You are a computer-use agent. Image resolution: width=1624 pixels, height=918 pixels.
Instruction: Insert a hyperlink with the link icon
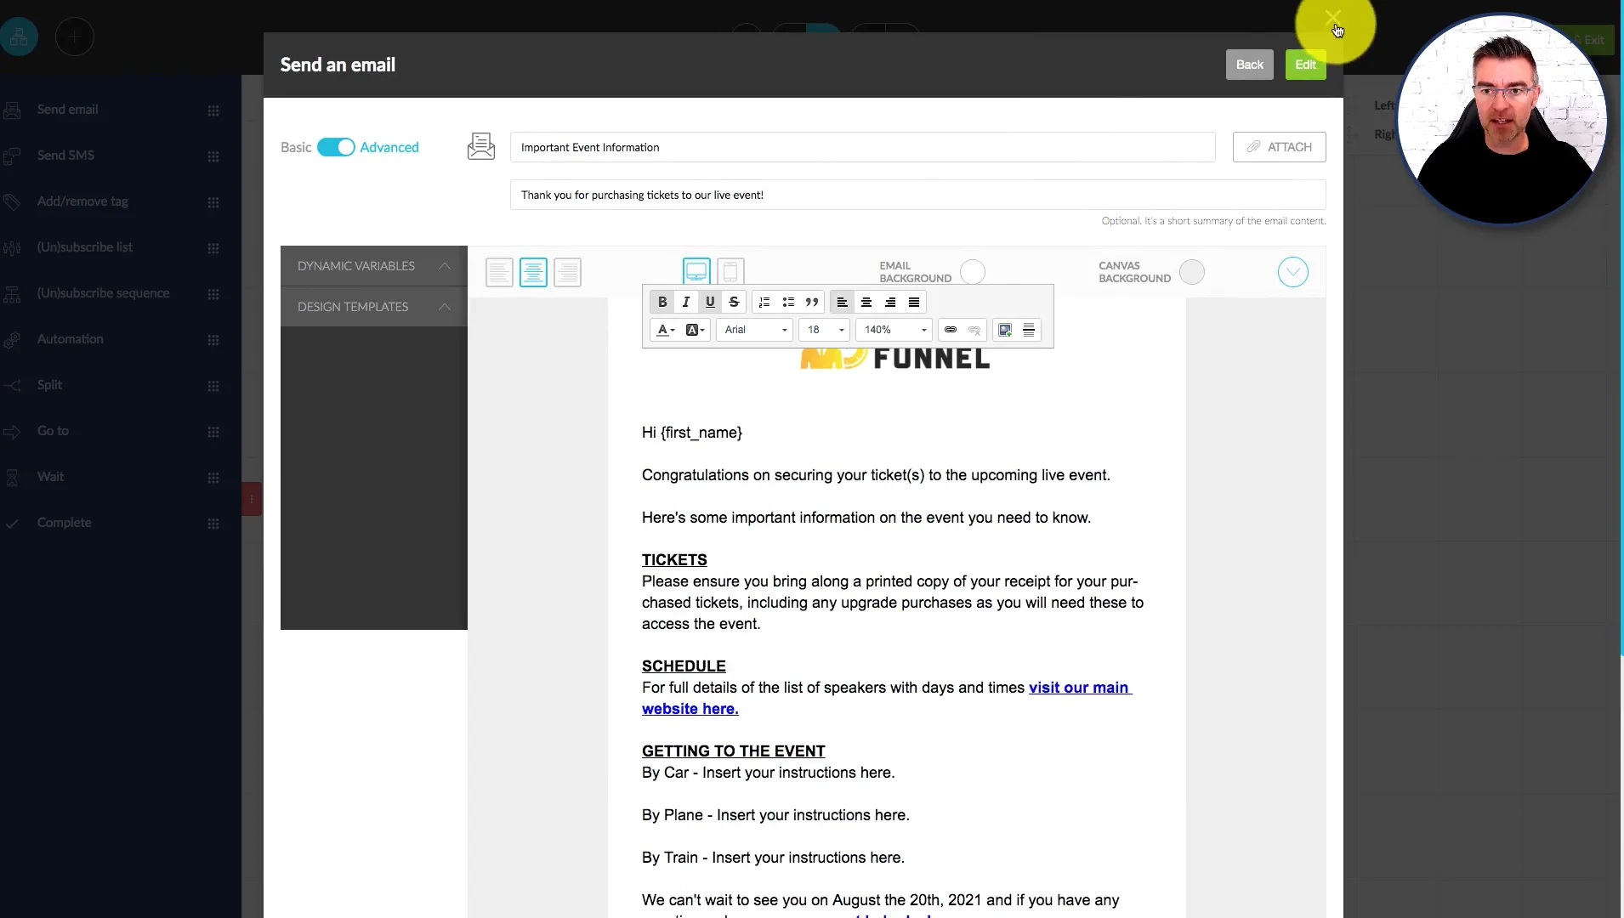click(950, 330)
